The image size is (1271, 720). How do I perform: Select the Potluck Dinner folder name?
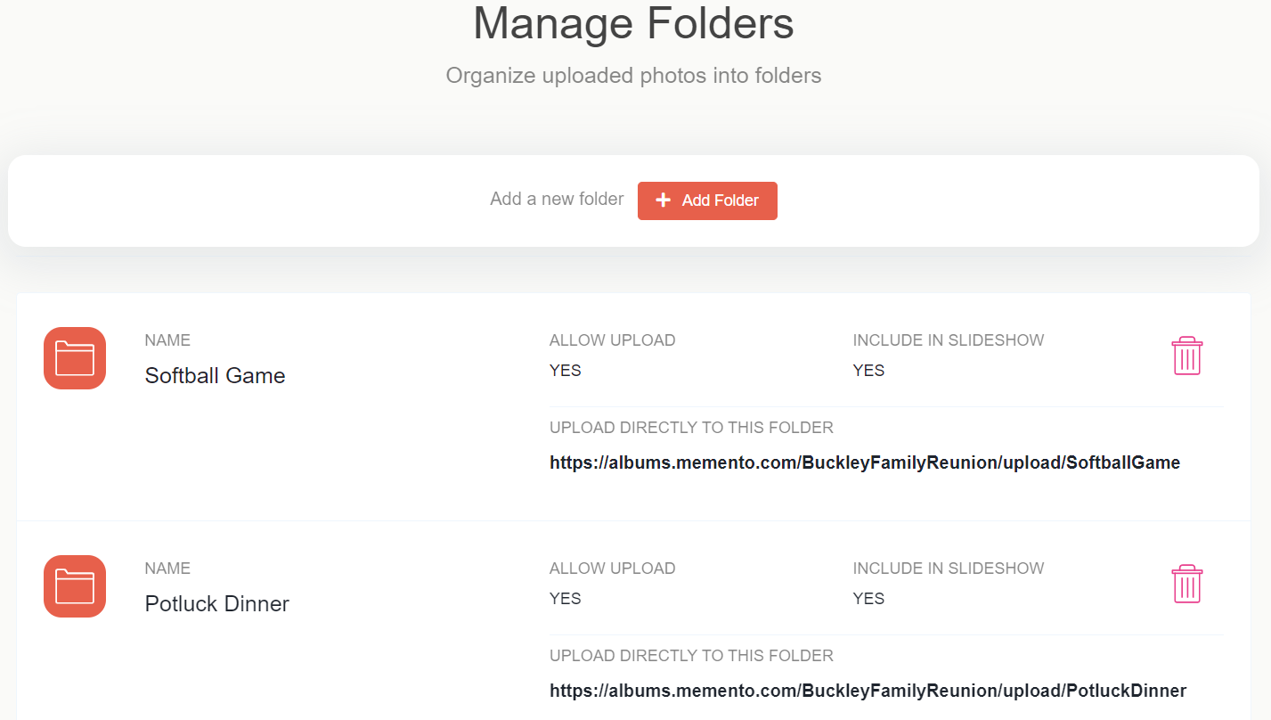216,604
